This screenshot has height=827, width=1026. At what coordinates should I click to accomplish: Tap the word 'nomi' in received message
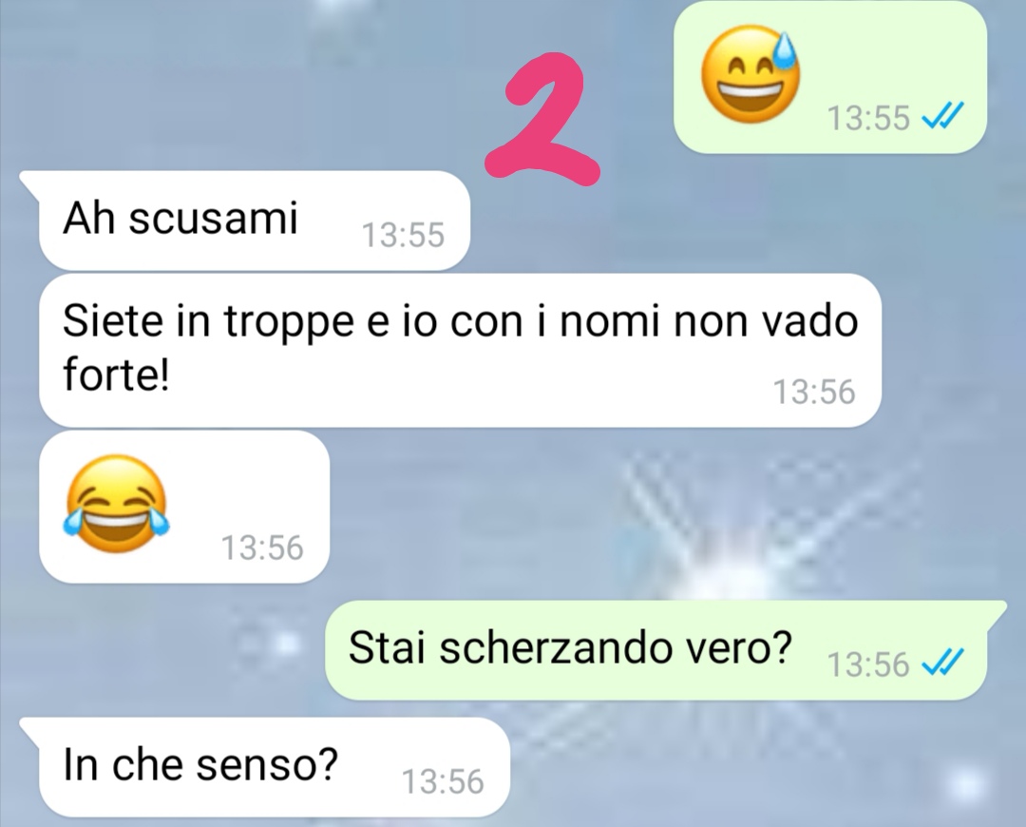(x=609, y=322)
